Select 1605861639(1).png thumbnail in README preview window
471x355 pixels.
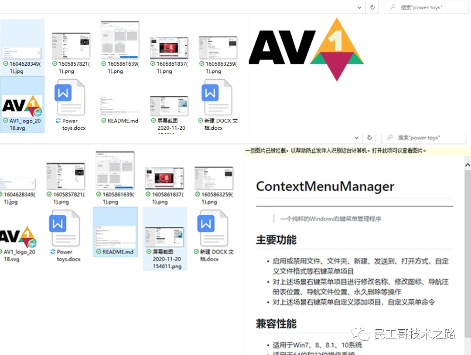pos(115,170)
